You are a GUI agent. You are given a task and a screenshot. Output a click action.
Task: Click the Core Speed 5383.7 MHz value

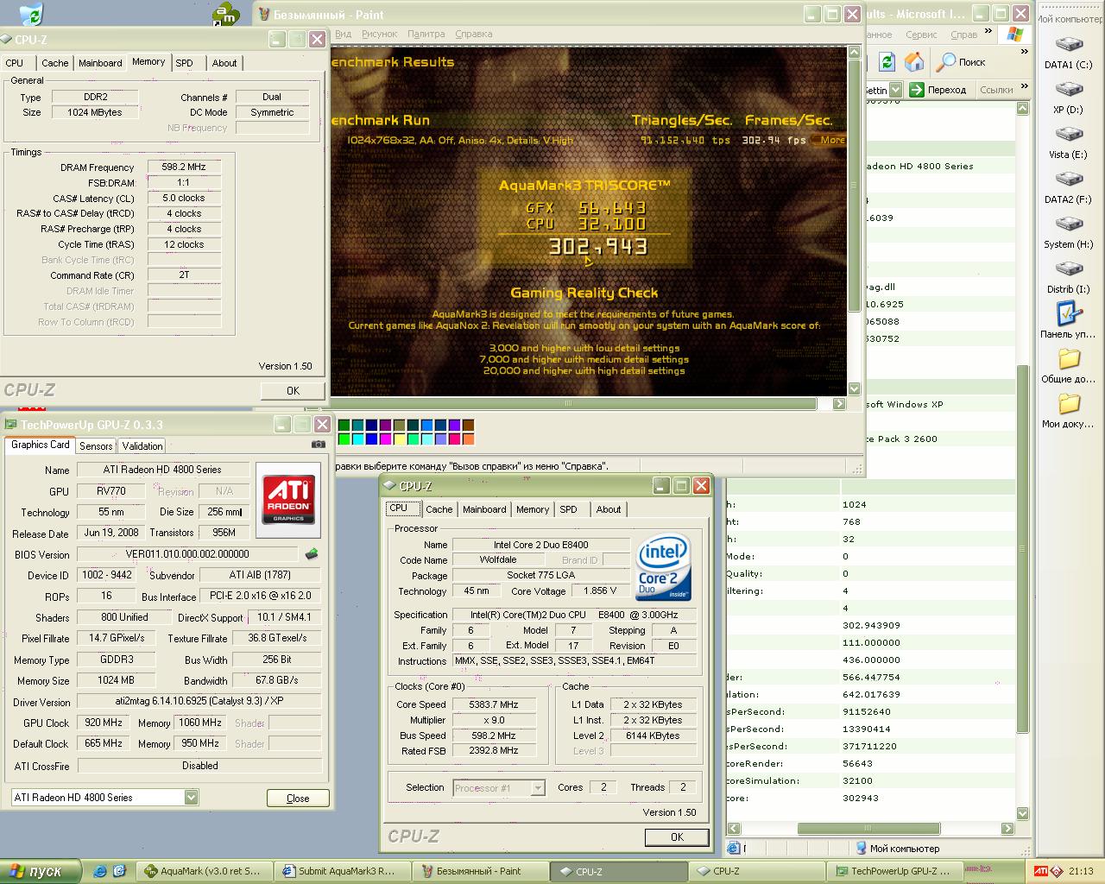[x=494, y=704]
